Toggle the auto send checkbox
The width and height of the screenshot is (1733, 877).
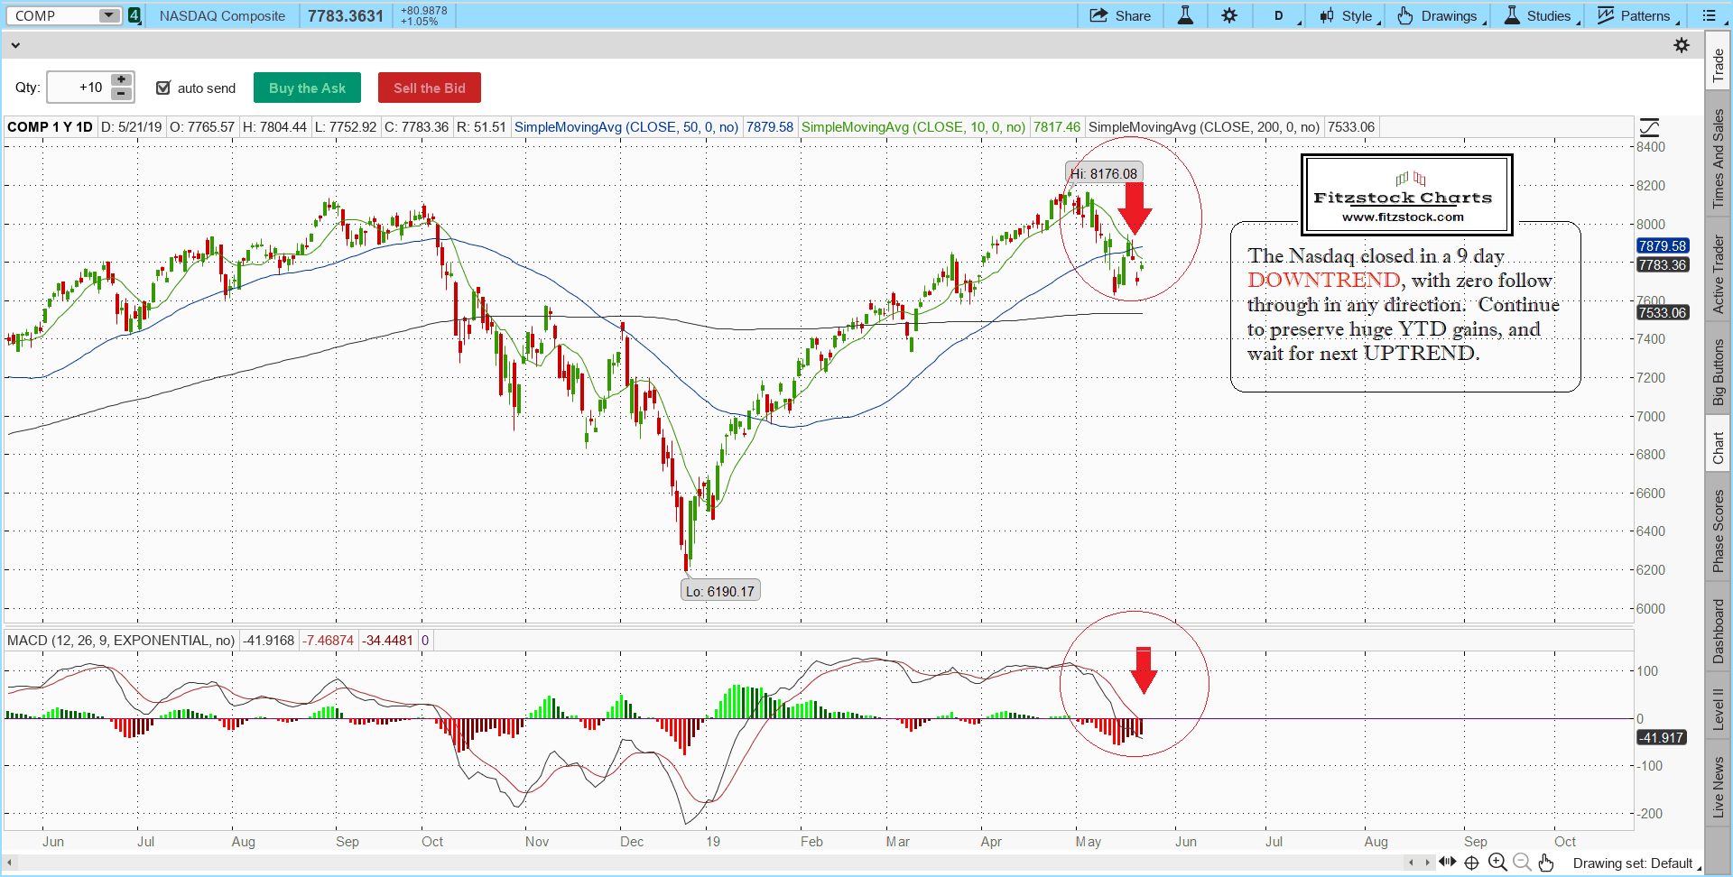pos(163,88)
